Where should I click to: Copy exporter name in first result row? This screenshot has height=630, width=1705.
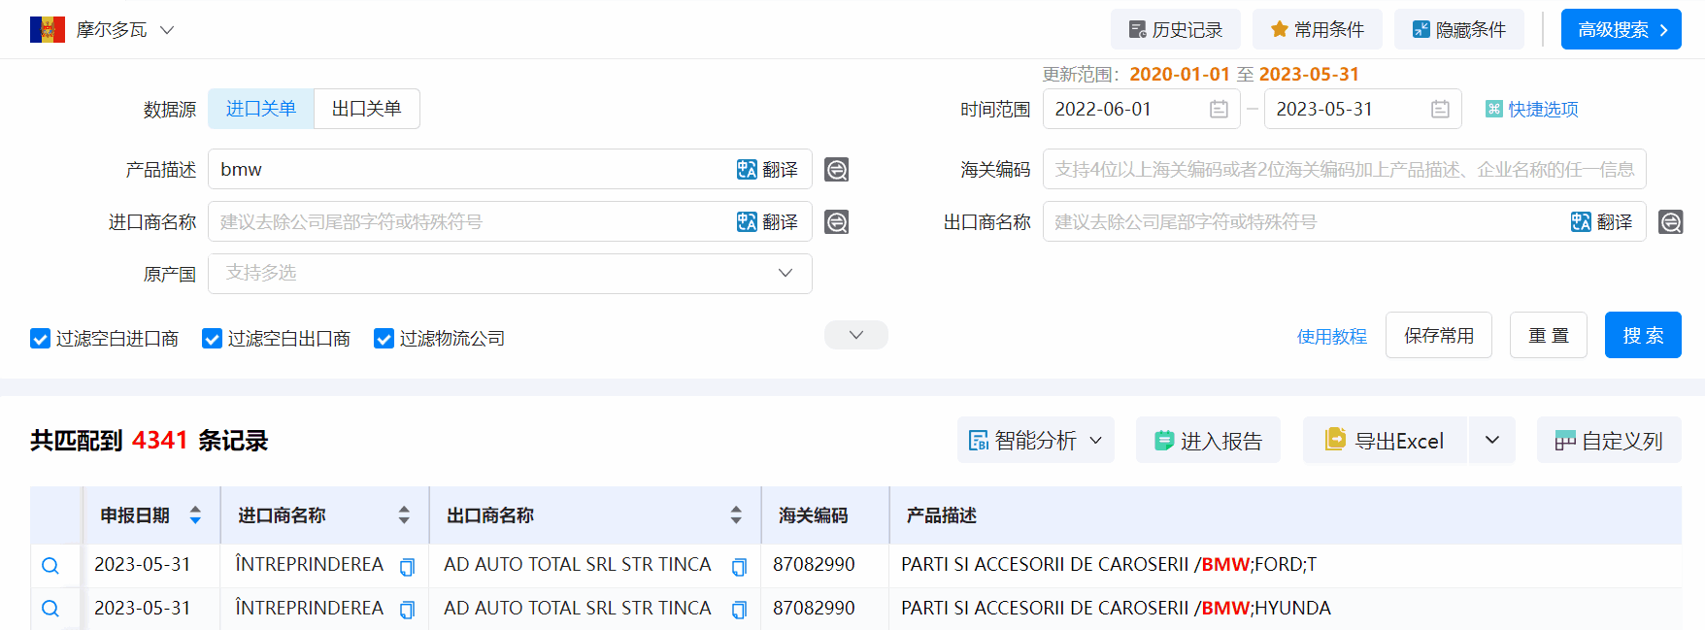[x=739, y=567]
